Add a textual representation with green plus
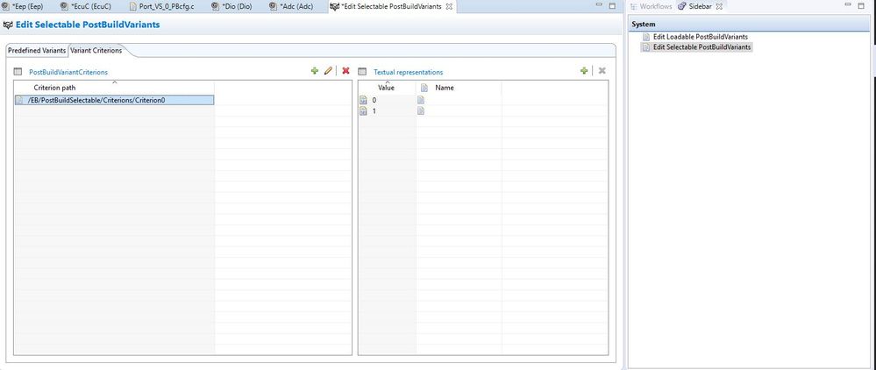The height and width of the screenshot is (370, 876). [584, 71]
